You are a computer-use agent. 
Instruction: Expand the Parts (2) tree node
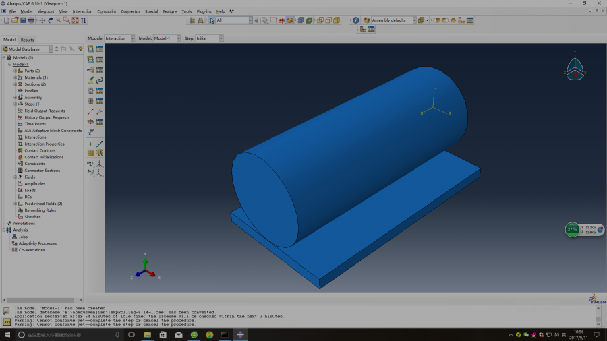[15, 71]
